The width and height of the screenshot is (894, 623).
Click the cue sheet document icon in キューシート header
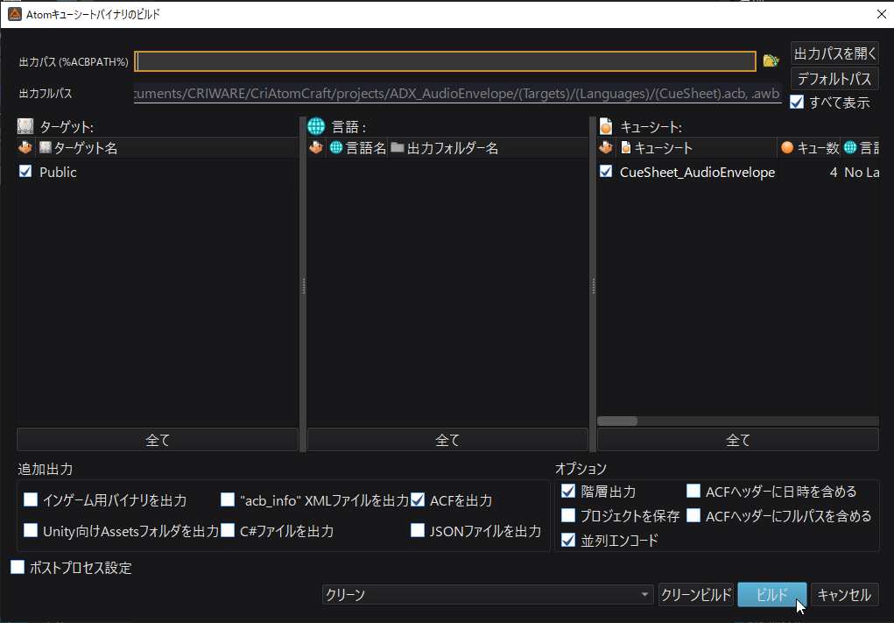pyautogui.click(x=606, y=125)
